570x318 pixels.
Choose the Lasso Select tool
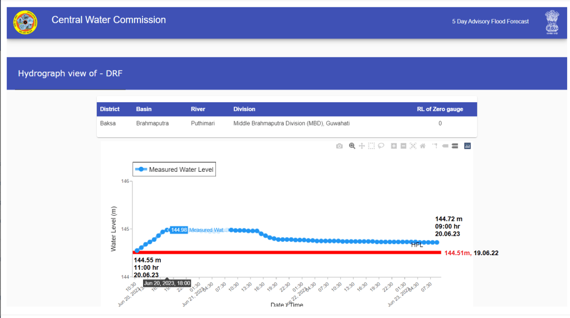tap(381, 146)
